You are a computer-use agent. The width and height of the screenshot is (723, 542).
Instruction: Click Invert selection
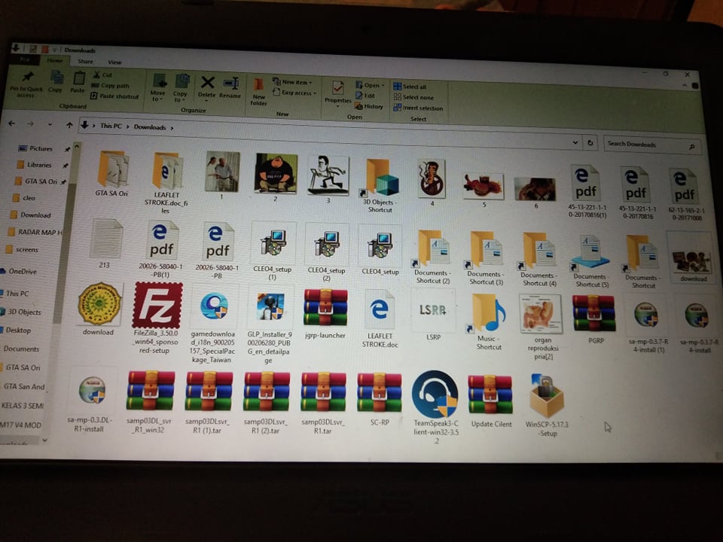click(x=418, y=108)
